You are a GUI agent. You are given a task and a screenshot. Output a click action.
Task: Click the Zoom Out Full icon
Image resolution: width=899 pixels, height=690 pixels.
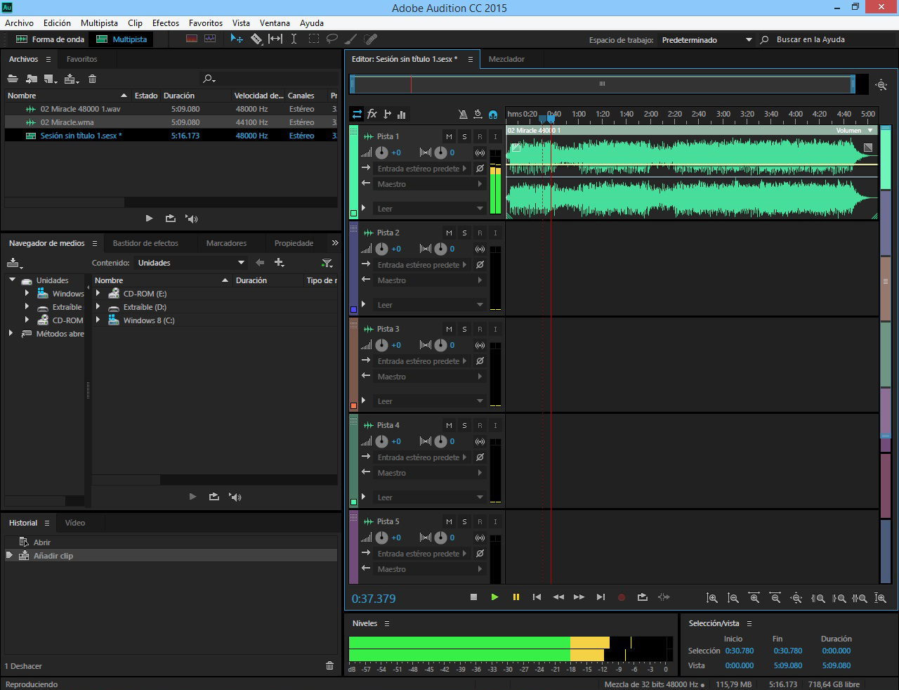(x=796, y=598)
